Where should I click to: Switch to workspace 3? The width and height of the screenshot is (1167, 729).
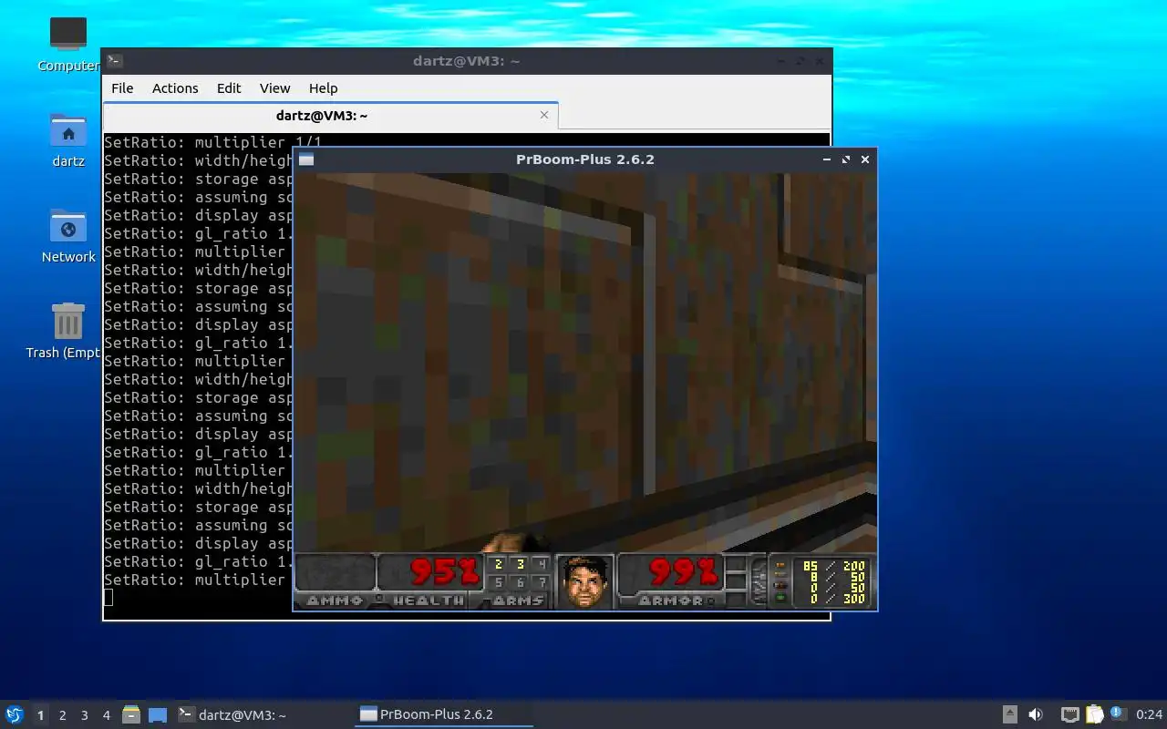pyautogui.click(x=84, y=715)
